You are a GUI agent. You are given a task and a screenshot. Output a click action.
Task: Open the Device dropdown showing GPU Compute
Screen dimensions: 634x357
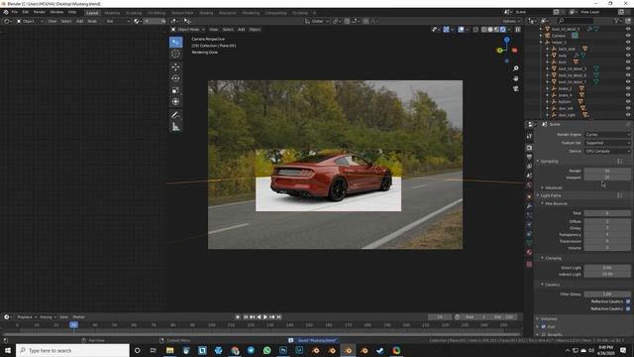point(607,151)
